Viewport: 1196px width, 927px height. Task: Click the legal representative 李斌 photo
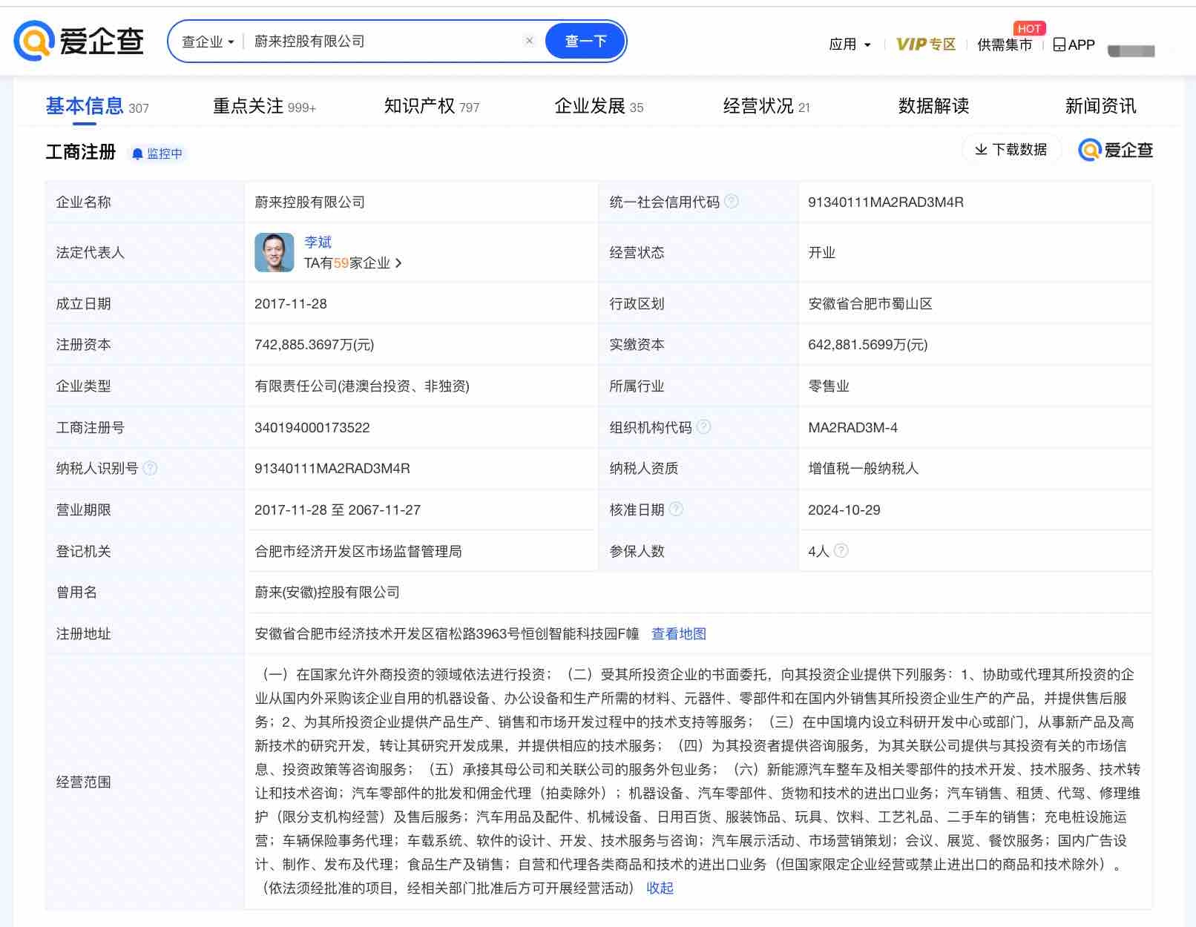tap(274, 252)
